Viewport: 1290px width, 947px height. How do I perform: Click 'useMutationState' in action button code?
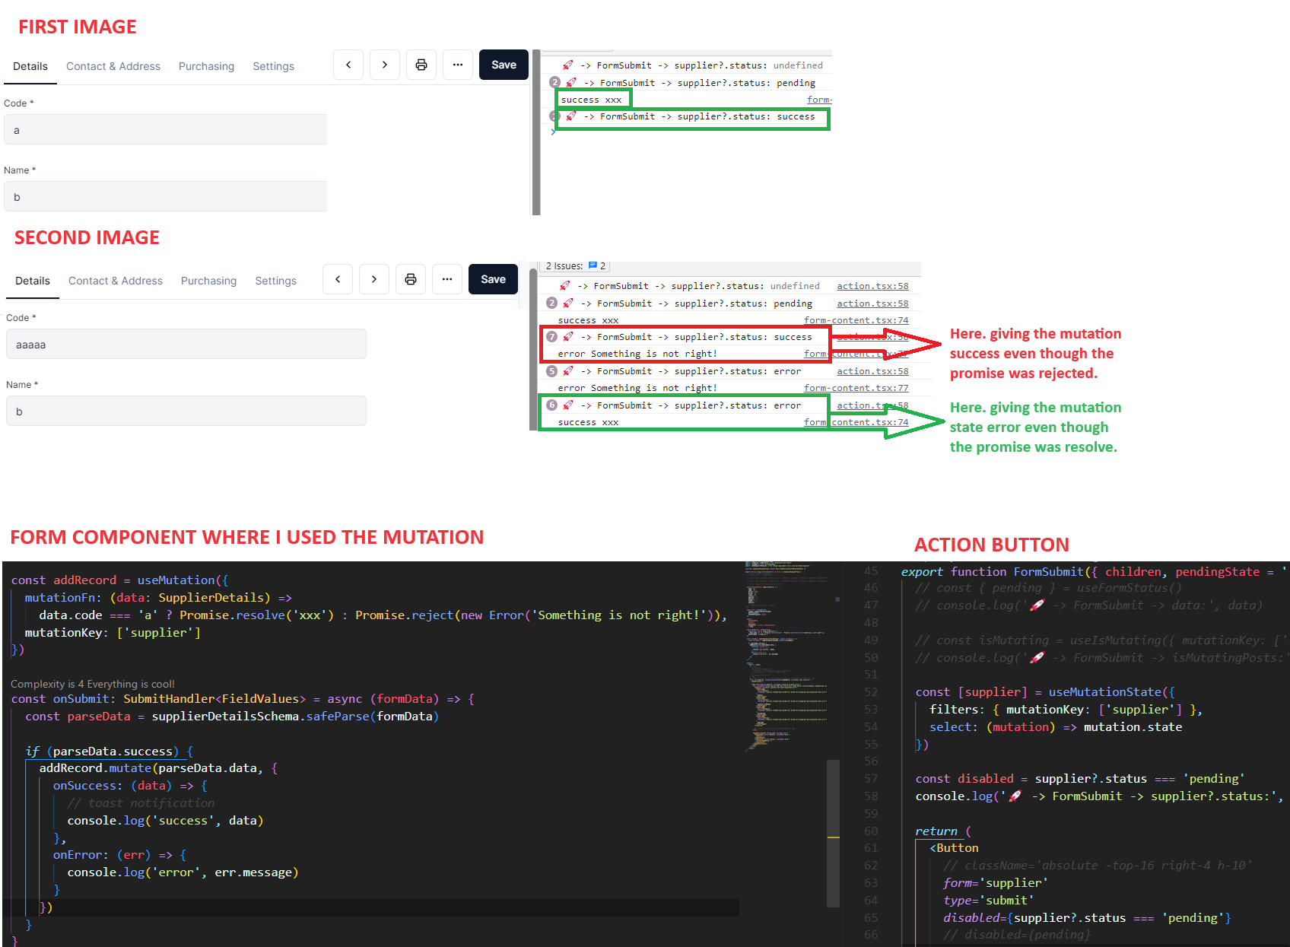tap(1105, 692)
